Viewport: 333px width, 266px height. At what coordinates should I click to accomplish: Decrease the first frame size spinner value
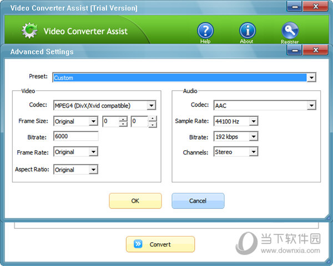coord(123,124)
